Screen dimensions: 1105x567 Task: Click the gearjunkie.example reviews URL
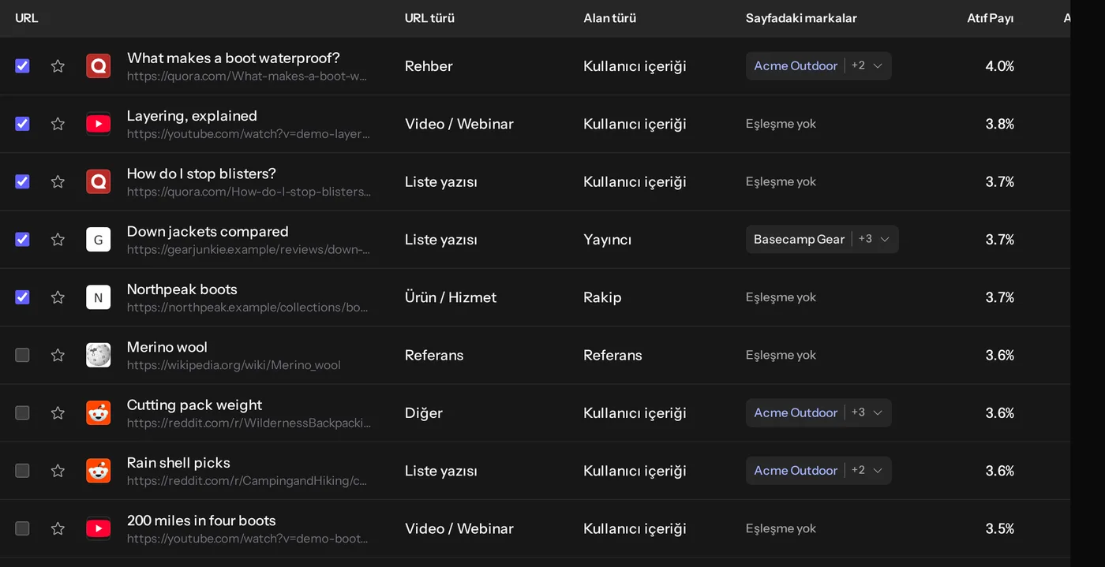(x=249, y=249)
